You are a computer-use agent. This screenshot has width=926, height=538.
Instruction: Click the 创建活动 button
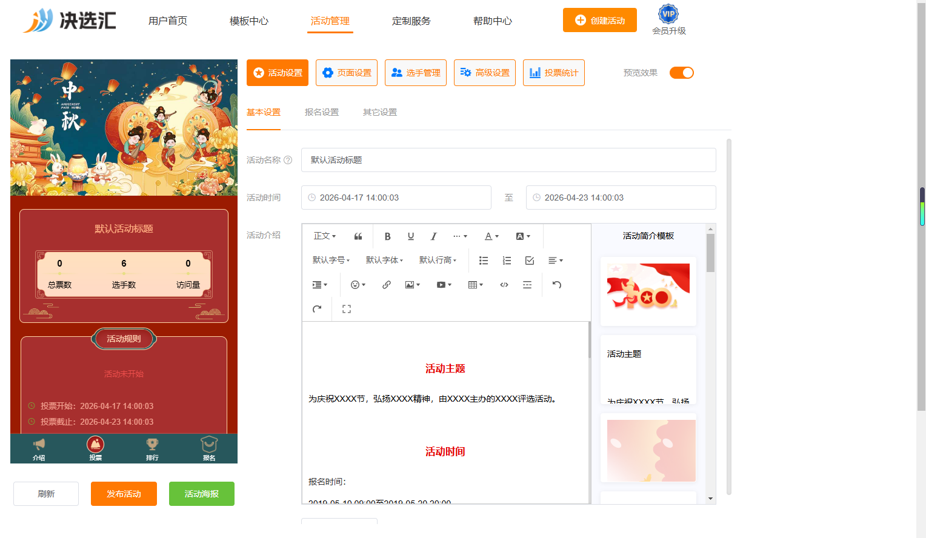pos(600,20)
